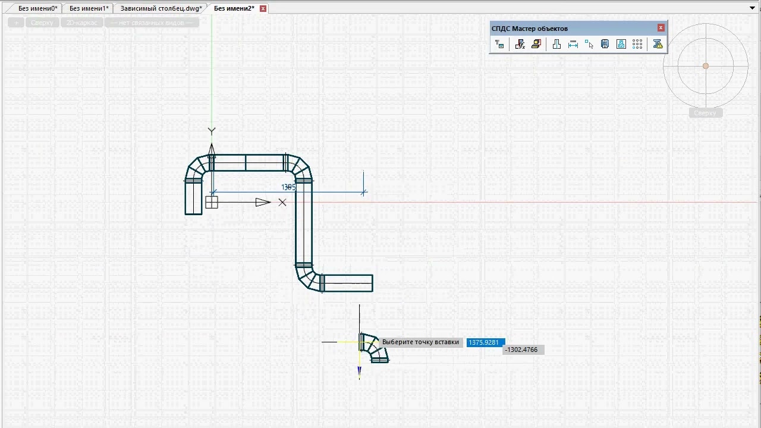This screenshot has width=761, height=428.
Task: Activate the horizontal dimension arrow icon
Action: click(573, 45)
